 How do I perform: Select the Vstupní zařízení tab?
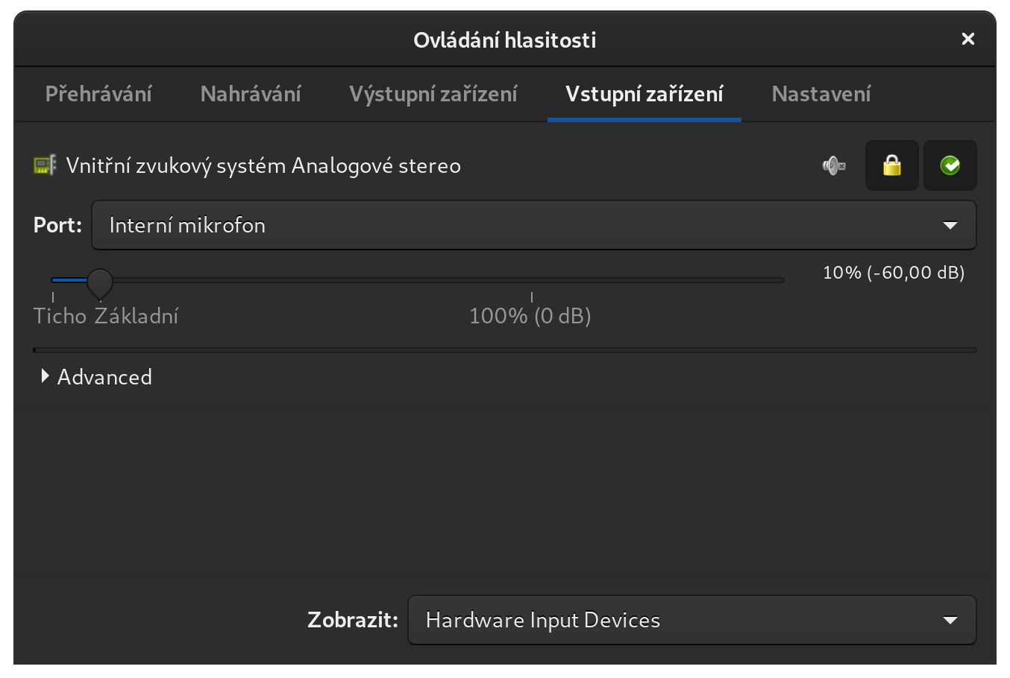click(x=644, y=94)
